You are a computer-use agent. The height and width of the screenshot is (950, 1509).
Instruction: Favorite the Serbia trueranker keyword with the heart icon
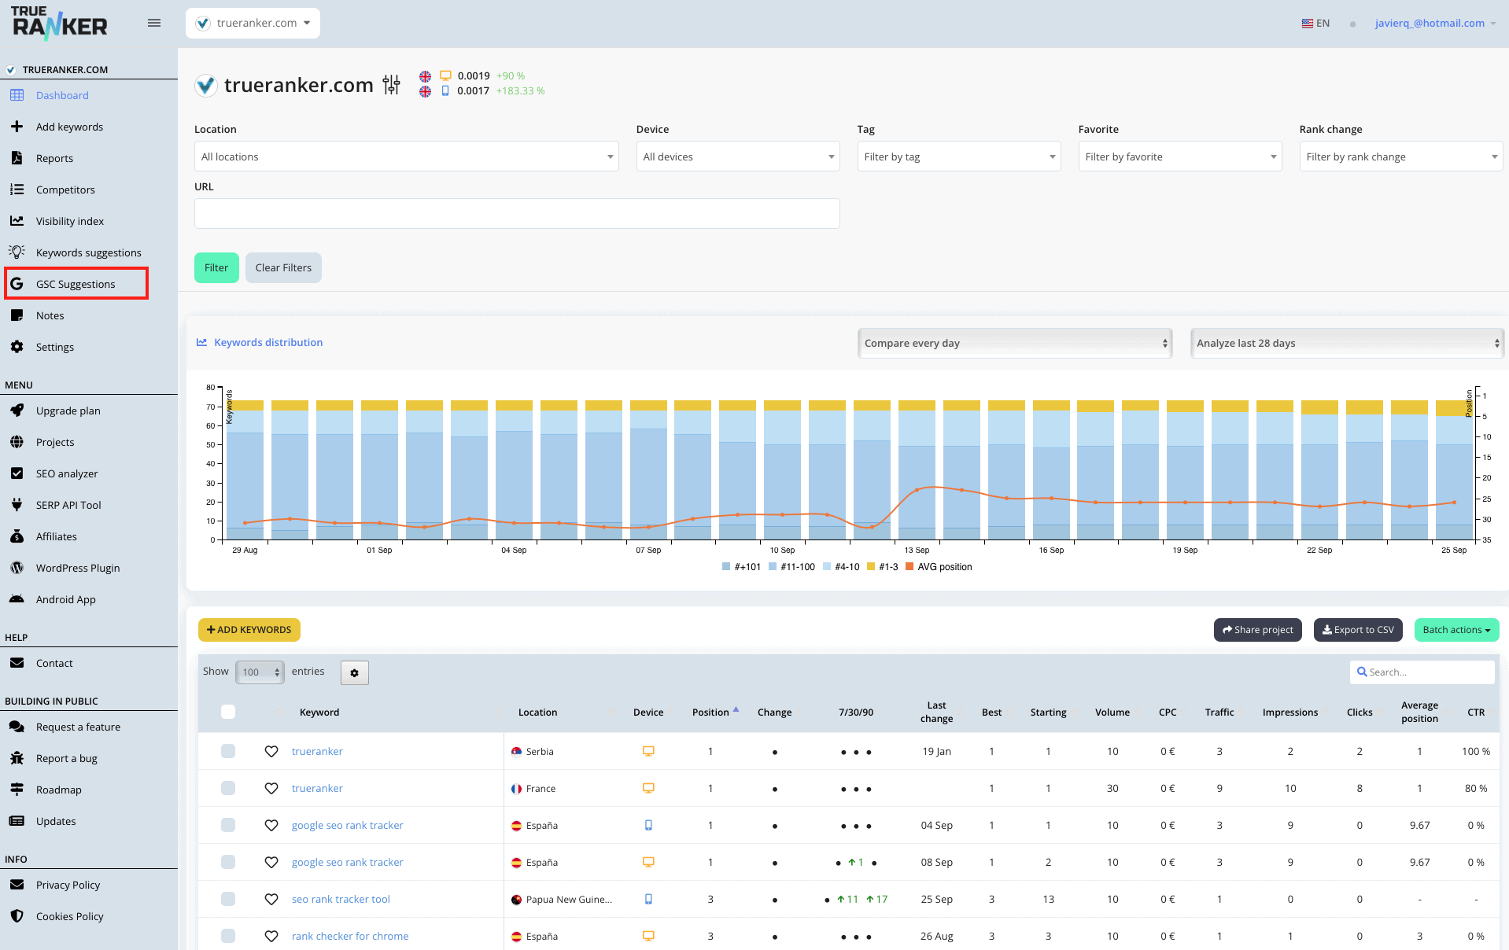(x=271, y=751)
